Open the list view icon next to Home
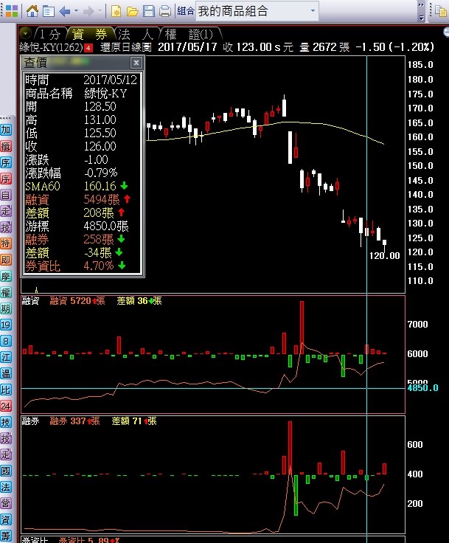Image resolution: width=449 pixels, height=543 pixels. (49, 11)
